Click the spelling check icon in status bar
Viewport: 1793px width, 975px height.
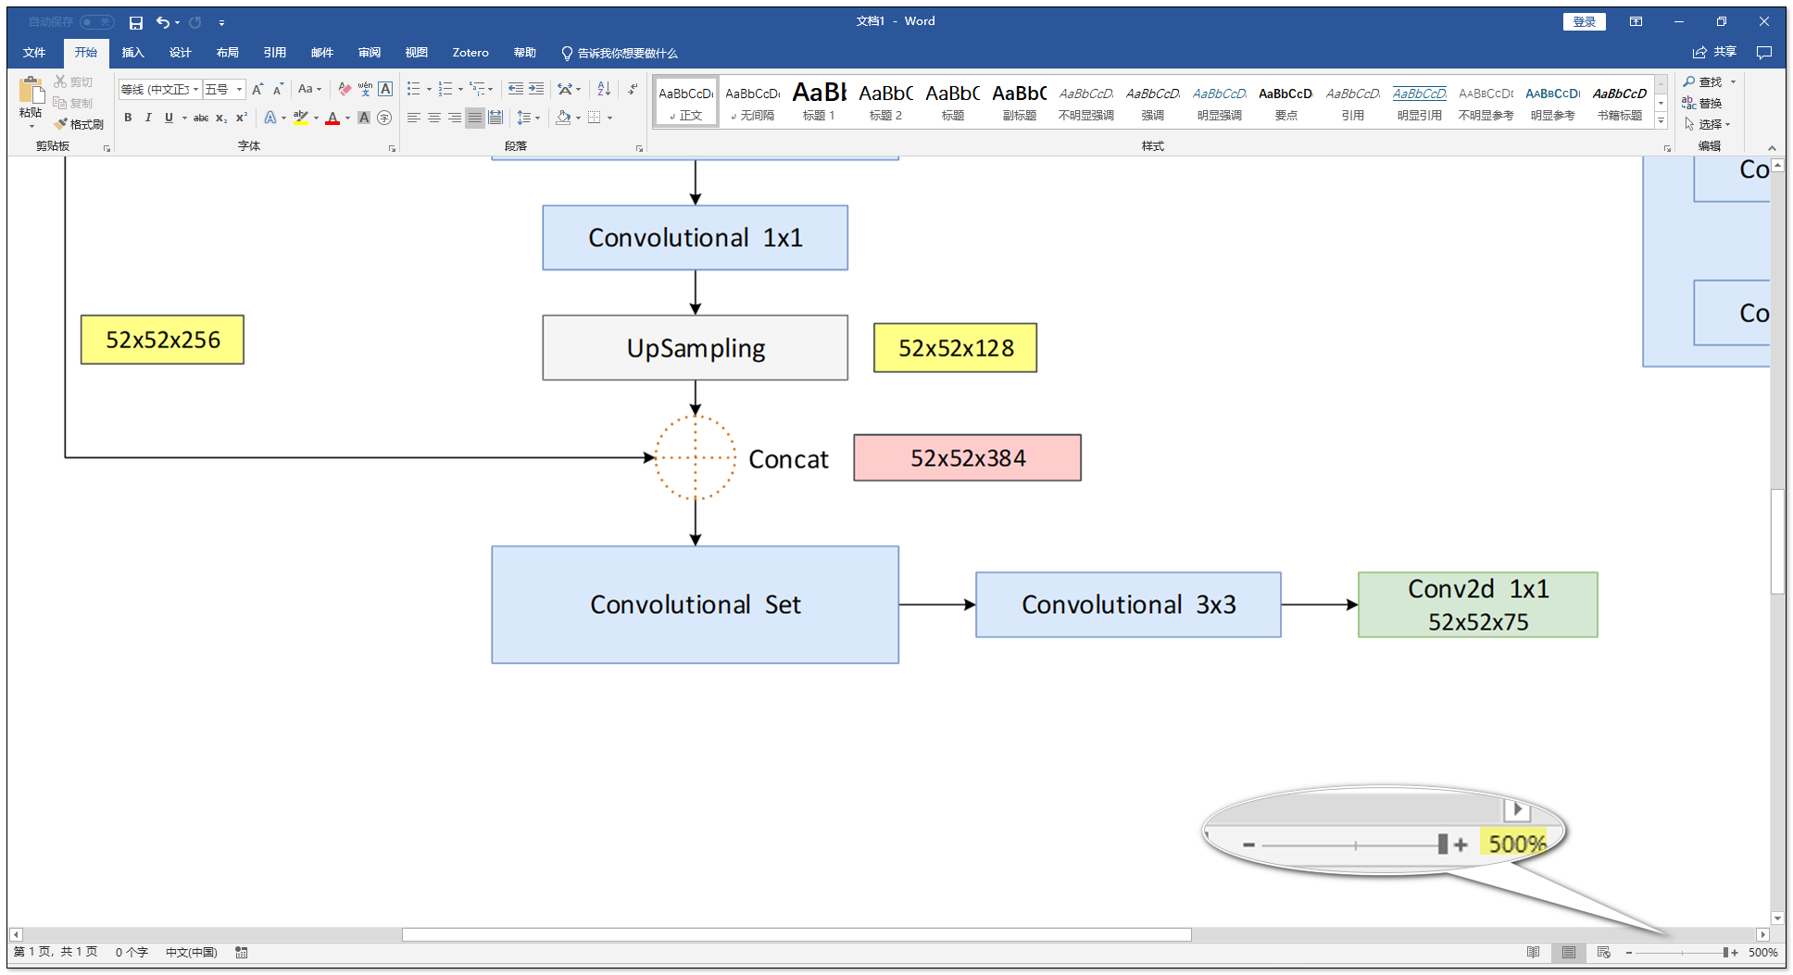click(242, 952)
